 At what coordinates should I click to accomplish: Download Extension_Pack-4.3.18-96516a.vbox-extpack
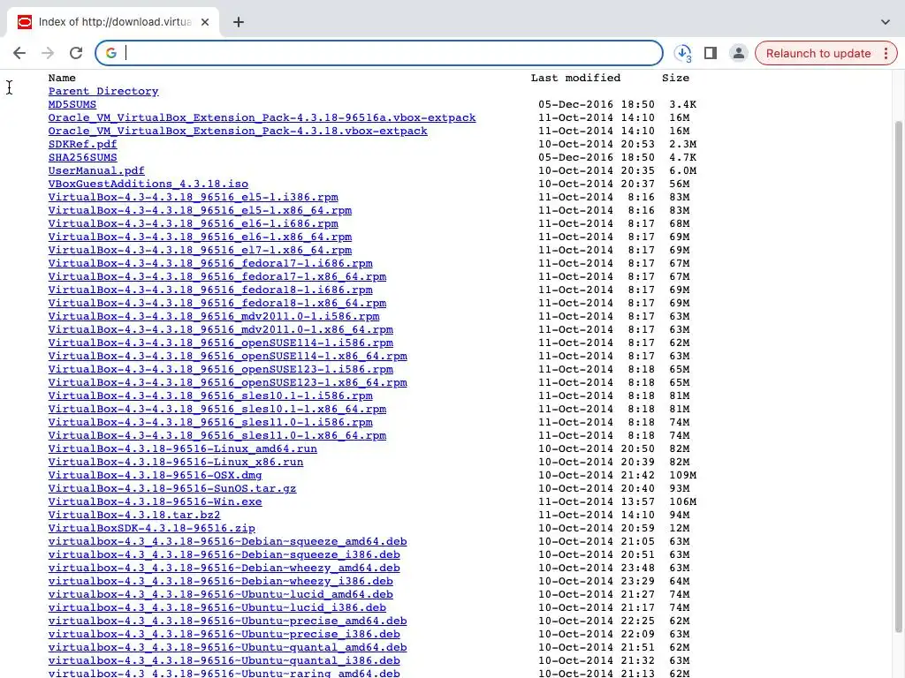[262, 117]
